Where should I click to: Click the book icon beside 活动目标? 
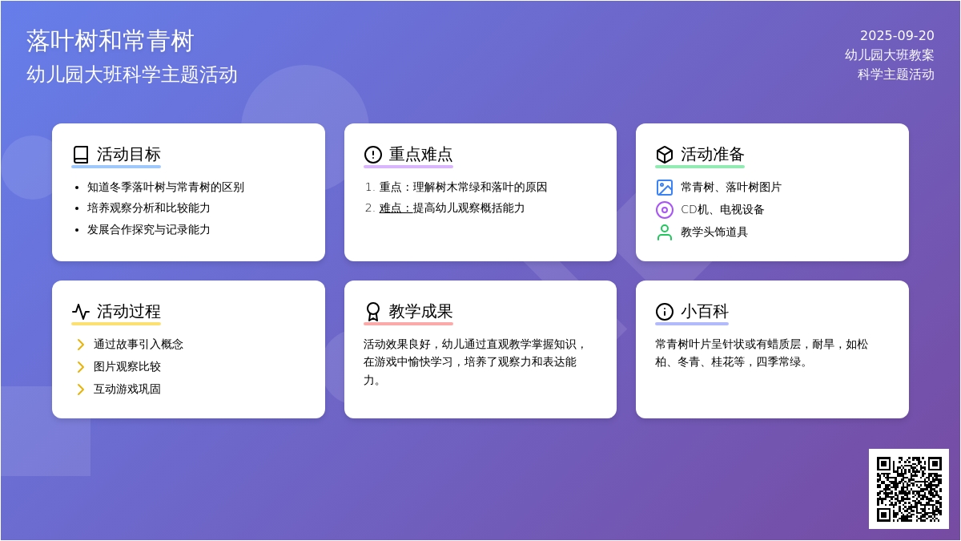(x=81, y=155)
